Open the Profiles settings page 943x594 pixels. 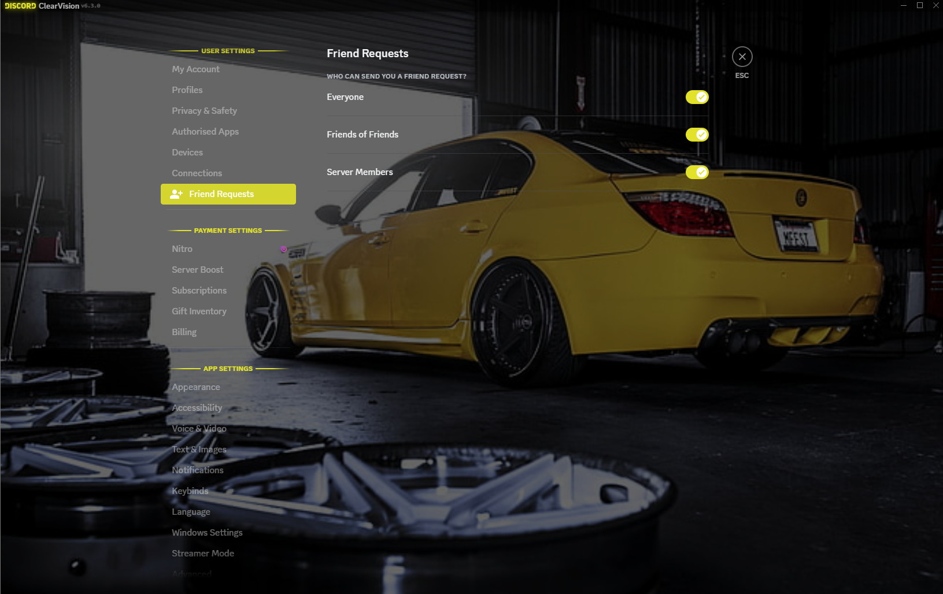tap(228, 90)
